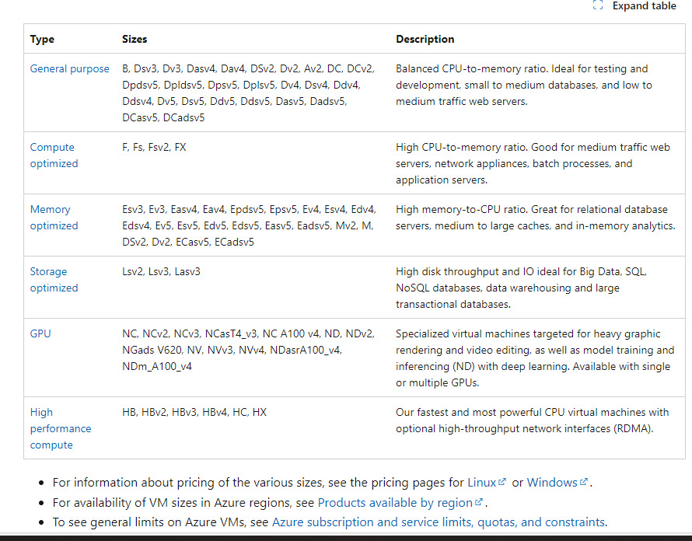Click the Expand table icon
692x541 pixels.
coord(598,5)
